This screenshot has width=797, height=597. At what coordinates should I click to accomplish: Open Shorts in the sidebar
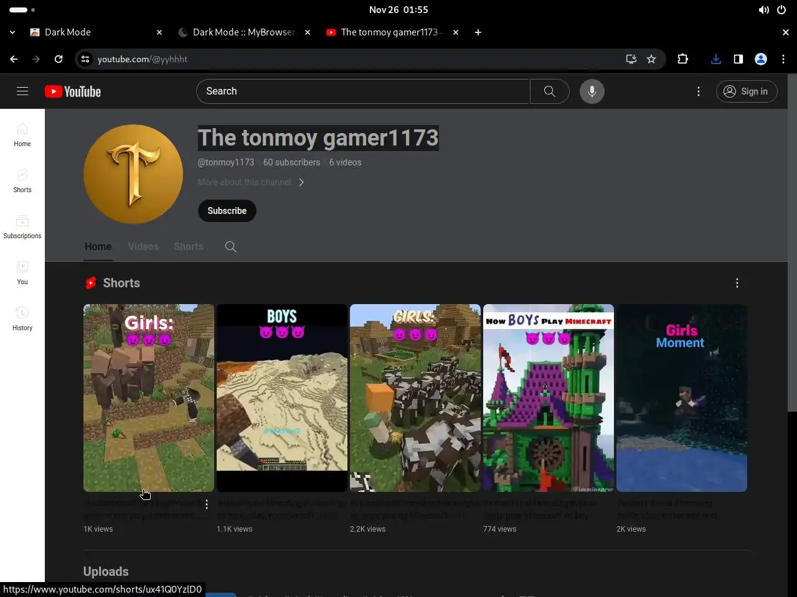pos(22,181)
